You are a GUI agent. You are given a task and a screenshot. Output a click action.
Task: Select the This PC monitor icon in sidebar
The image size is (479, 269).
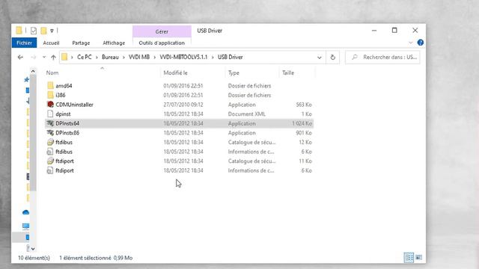click(x=25, y=226)
